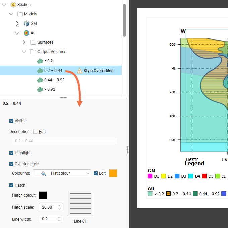Click the Models folder icon
This screenshot has height=228, width=228.
(x=20, y=14)
